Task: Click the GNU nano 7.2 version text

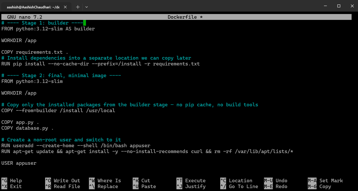Action: pos(25,17)
